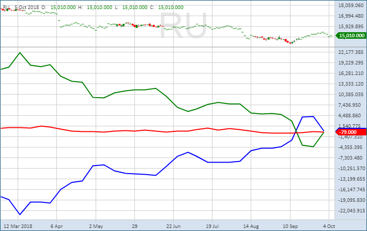Click the 7,436.950 indicator axis value
The height and width of the screenshot is (231, 367).
click(x=350, y=105)
